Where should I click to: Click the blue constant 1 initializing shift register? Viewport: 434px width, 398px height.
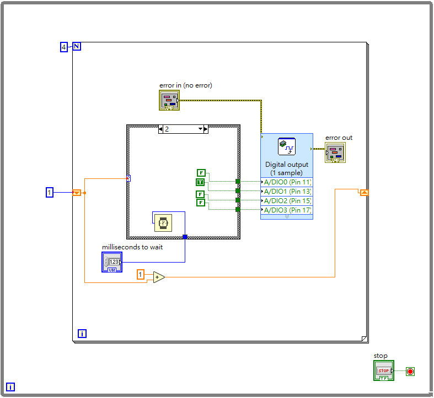pos(49,192)
